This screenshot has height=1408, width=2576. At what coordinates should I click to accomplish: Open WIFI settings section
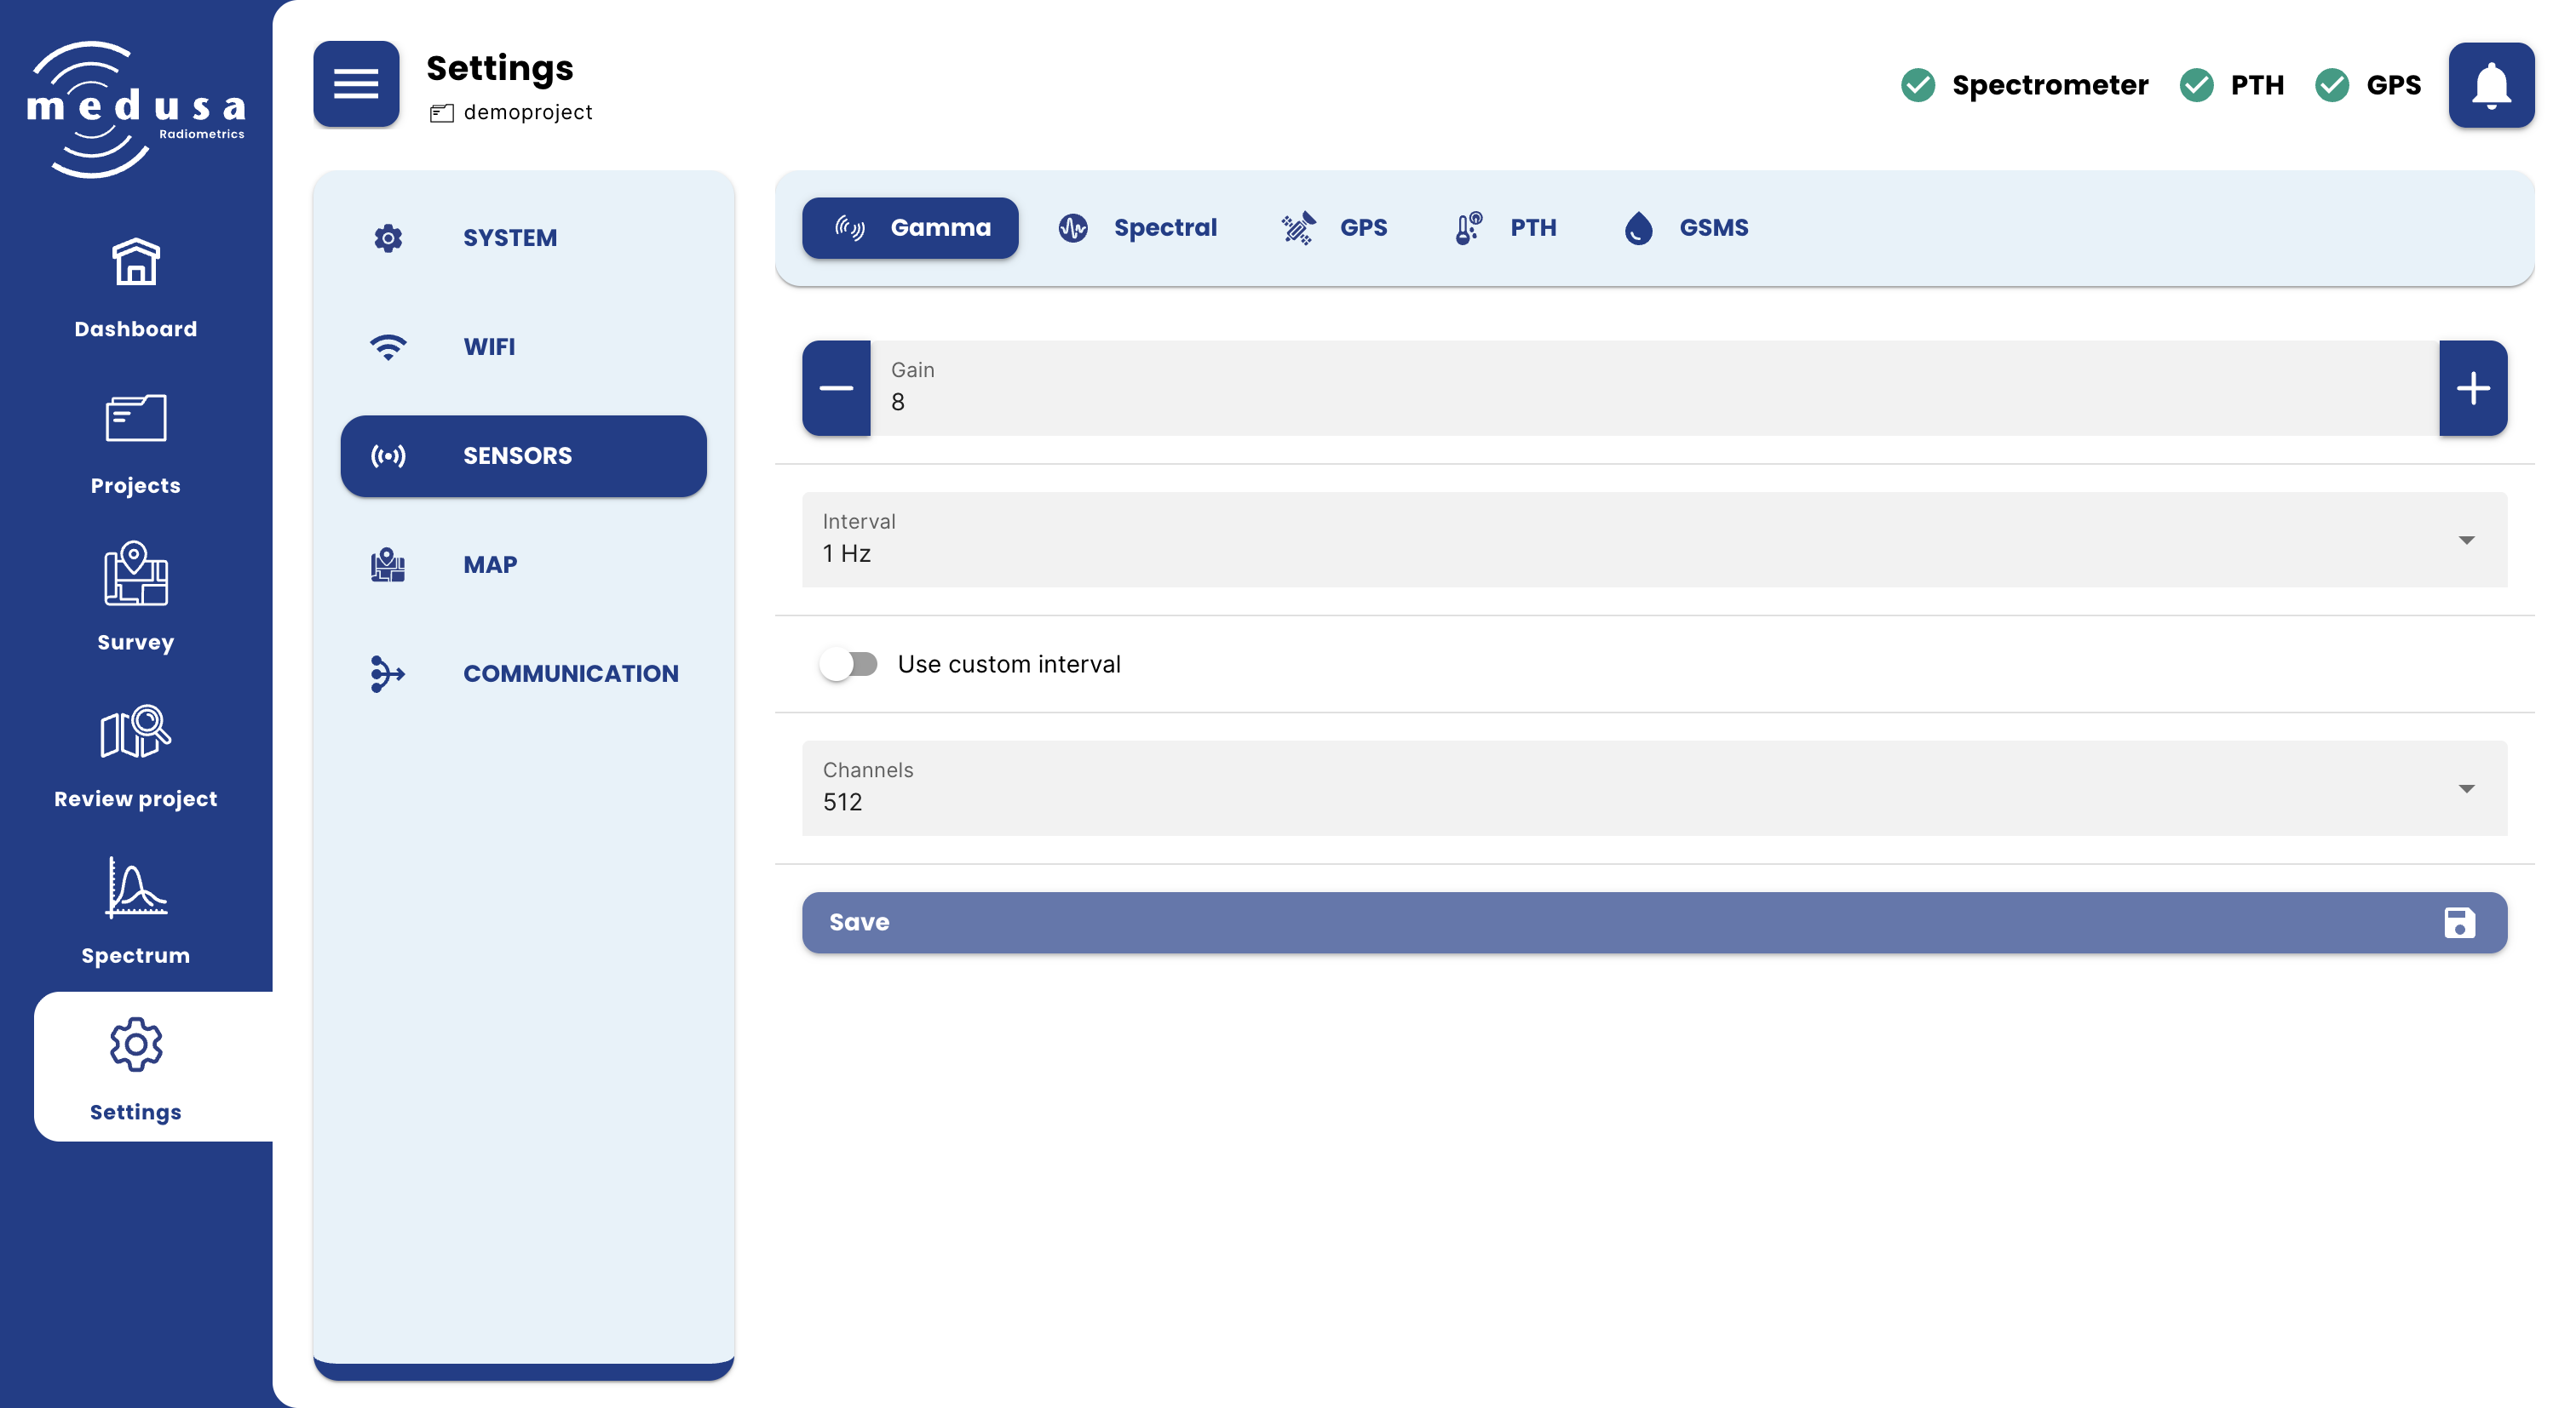tap(524, 346)
